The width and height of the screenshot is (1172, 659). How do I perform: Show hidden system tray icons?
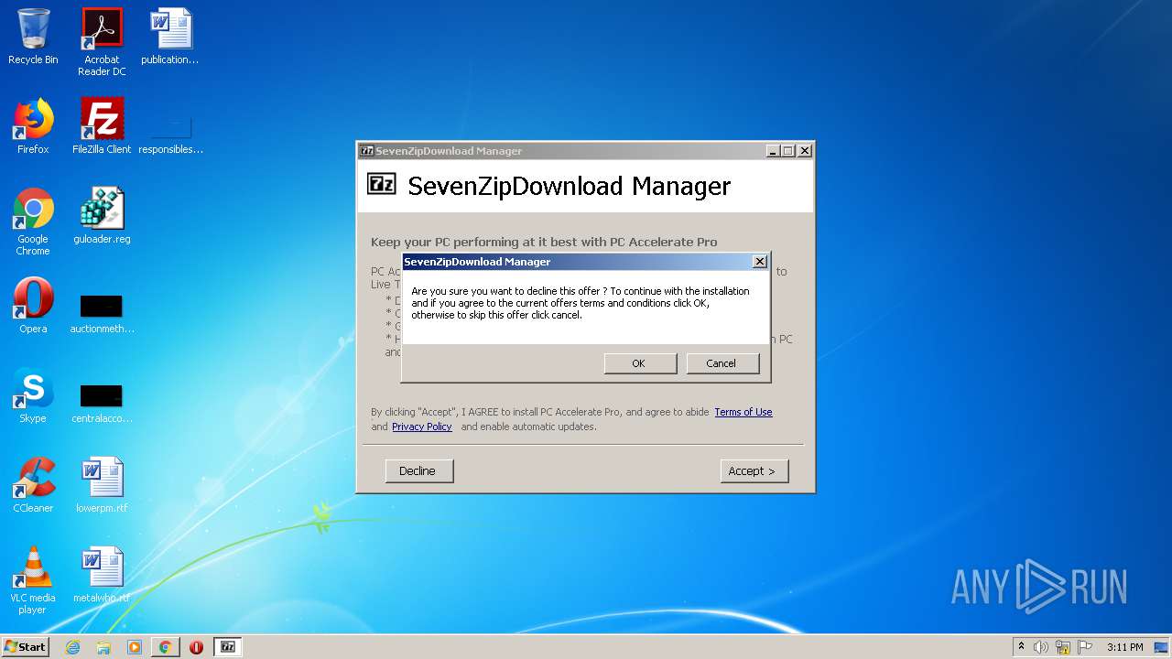1022,647
